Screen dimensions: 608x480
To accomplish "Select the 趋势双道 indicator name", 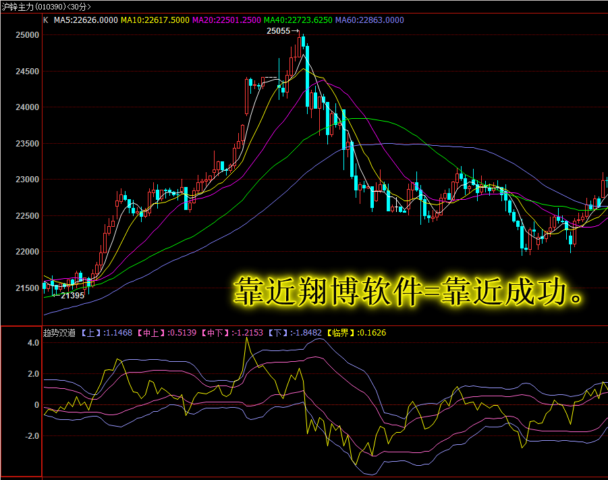I will pyautogui.click(x=59, y=333).
